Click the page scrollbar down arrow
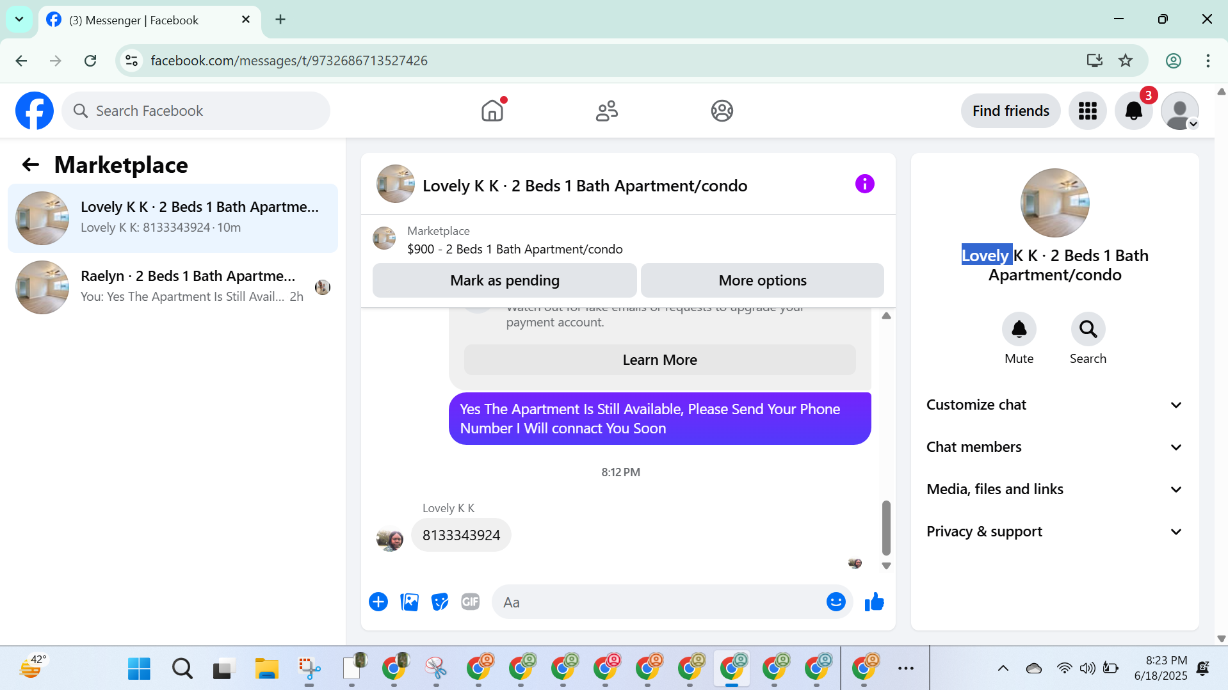The height and width of the screenshot is (690, 1228). point(1222,639)
